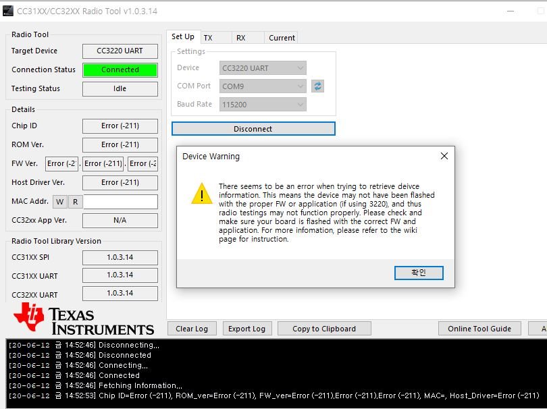The width and height of the screenshot is (547, 409).
Task: Click the yellow warning triangle icon
Action: pyautogui.click(x=202, y=194)
